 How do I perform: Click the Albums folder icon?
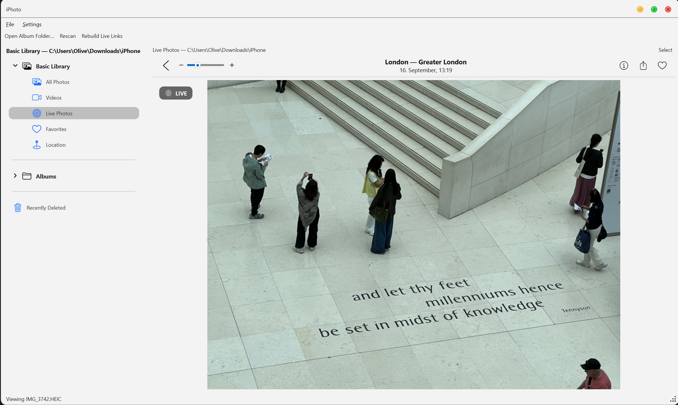tap(27, 176)
